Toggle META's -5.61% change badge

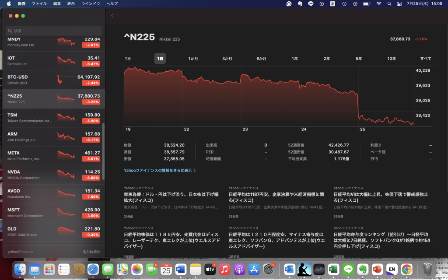click(x=91, y=159)
